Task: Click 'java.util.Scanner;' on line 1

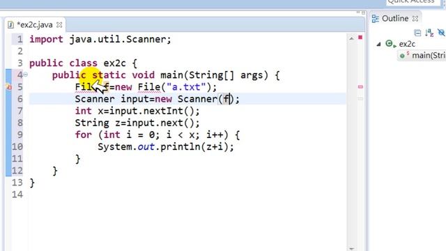Action: tap(121, 39)
